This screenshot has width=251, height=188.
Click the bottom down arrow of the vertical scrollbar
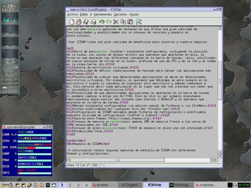click(220, 156)
